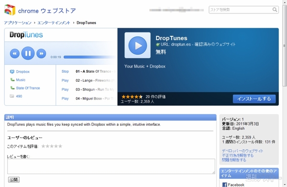
Task: Click the DropTunes breadcrumb text
Action: 86,22
